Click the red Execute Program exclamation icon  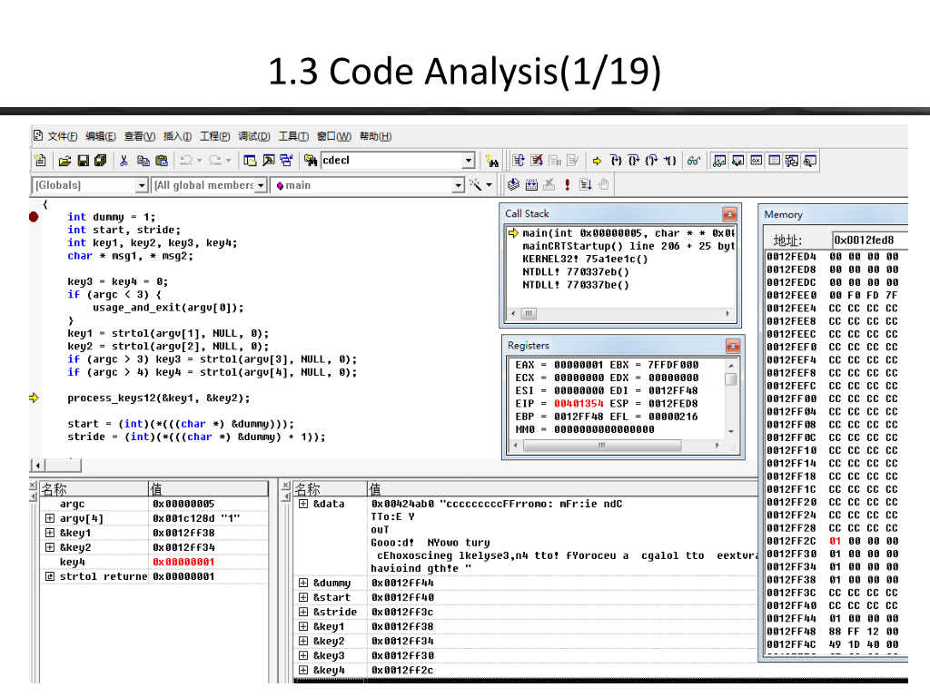pos(567,185)
